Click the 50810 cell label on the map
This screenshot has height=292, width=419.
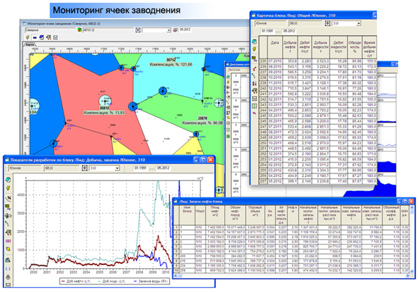[x=104, y=108]
